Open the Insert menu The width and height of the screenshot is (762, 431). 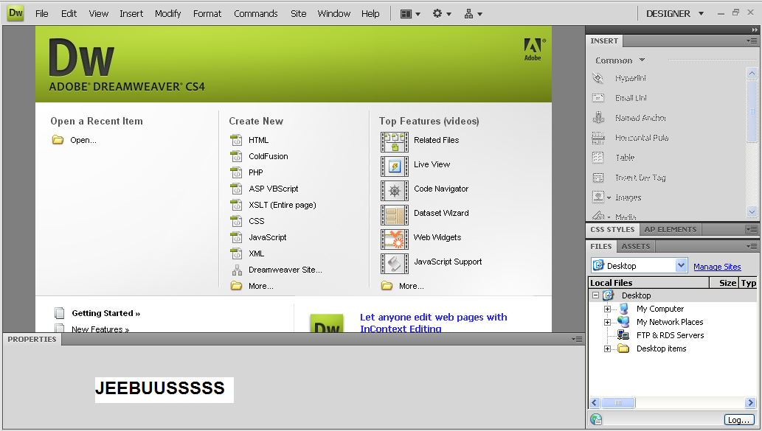(131, 13)
